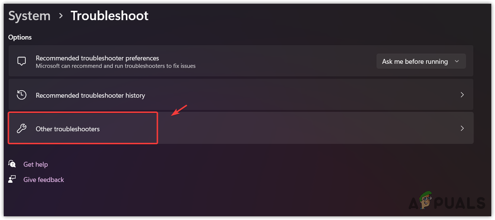Click the 'Microsoft can recommend and run troubleshooters' description
This screenshot has width=495, height=220.
pos(115,66)
